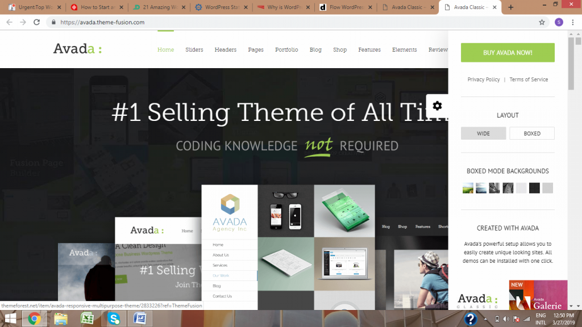
Task: Open File Explorer from the taskbar
Action: click(61, 319)
